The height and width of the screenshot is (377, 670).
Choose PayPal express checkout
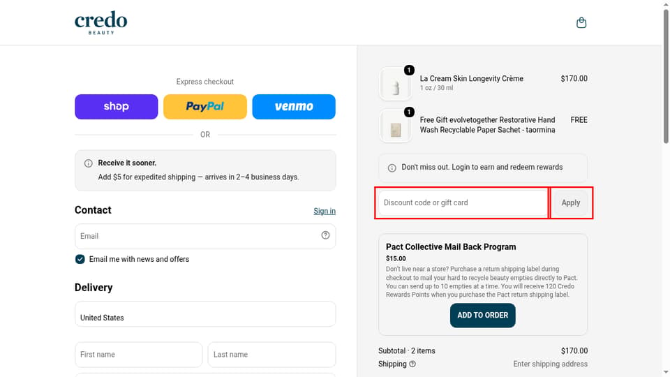205,106
